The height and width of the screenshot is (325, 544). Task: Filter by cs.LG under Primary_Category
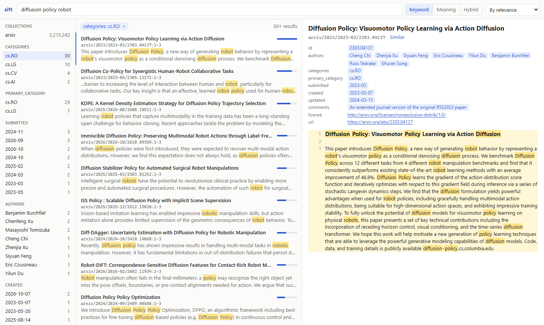(37, 111)
